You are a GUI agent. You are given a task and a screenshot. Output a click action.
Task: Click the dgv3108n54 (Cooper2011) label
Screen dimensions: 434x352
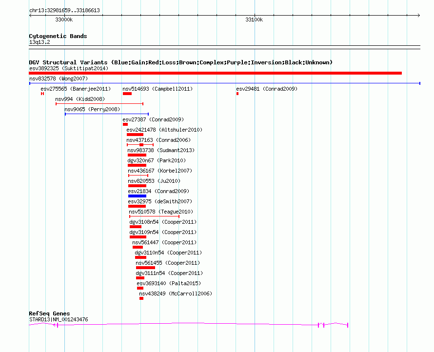(x=163, y=222)
